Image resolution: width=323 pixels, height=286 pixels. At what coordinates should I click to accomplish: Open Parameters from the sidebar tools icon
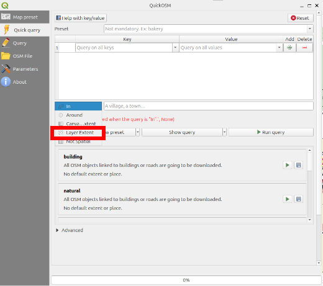coord(6,69)
